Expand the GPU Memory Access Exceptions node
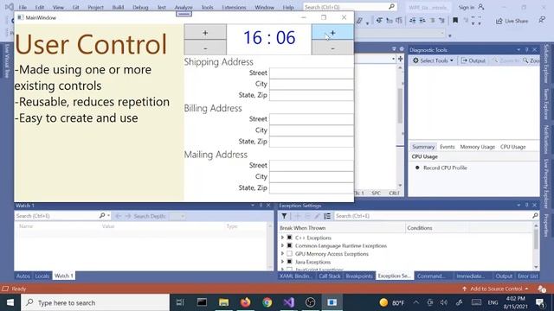The image size is (554, 311). [x=282, y=254]
